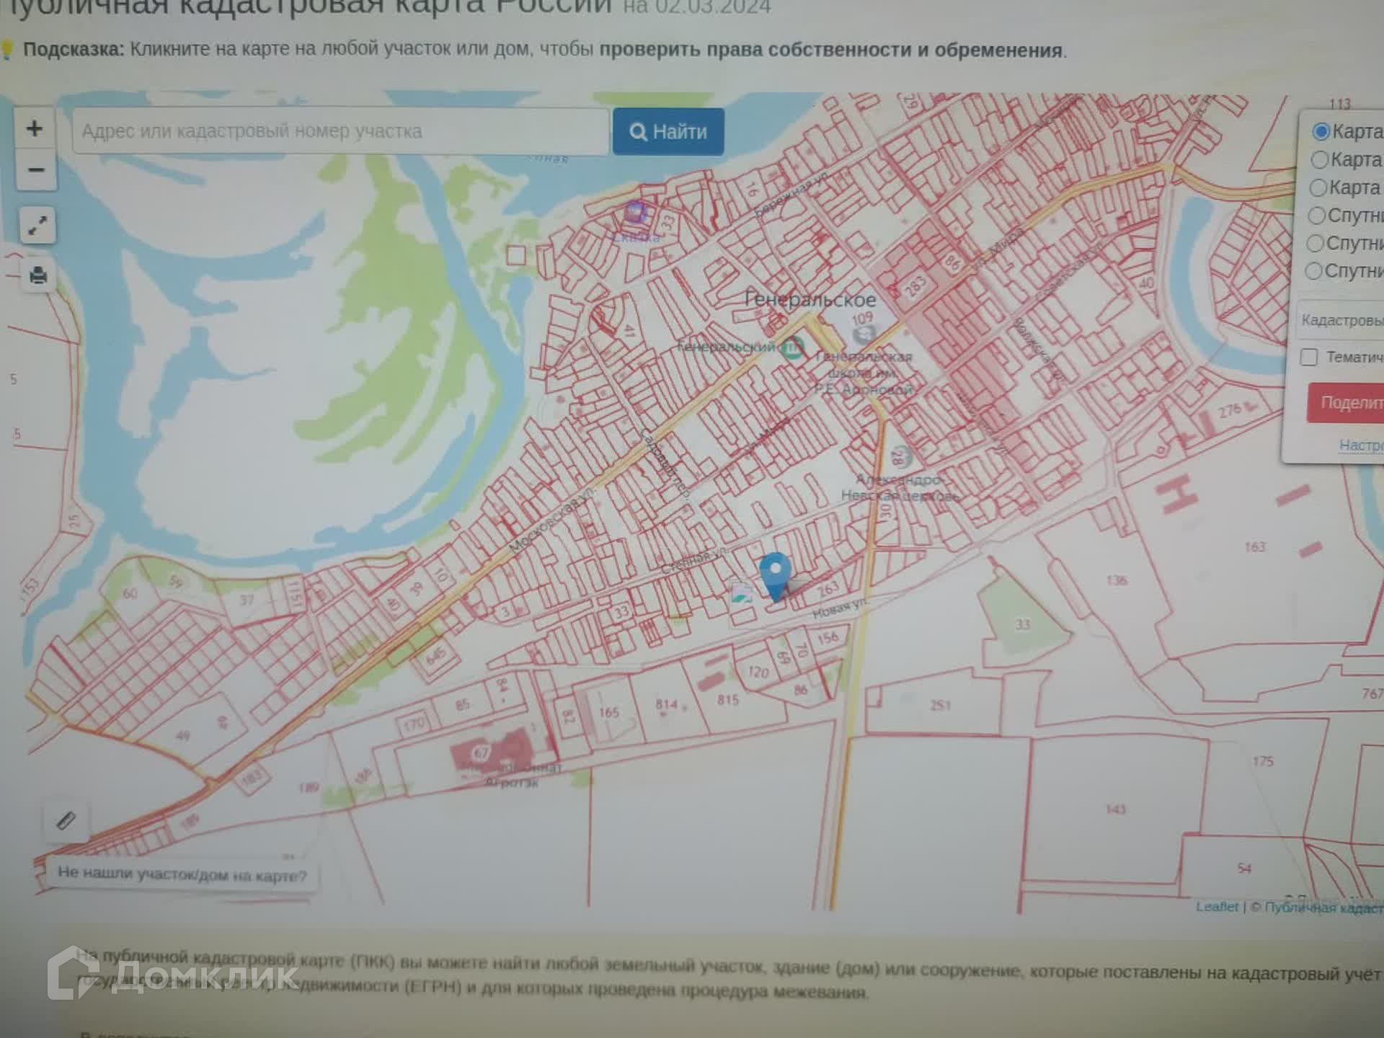Click the red Поделиться button

[x=1347, y=402]
